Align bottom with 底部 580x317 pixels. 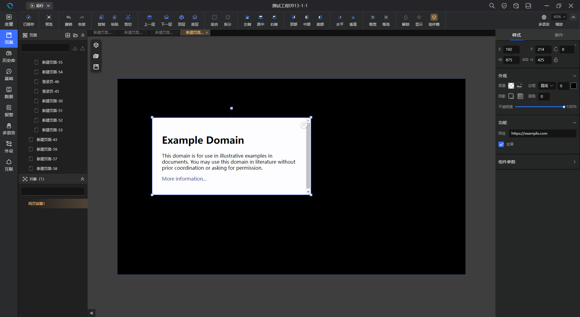click(x=320, y=20)
